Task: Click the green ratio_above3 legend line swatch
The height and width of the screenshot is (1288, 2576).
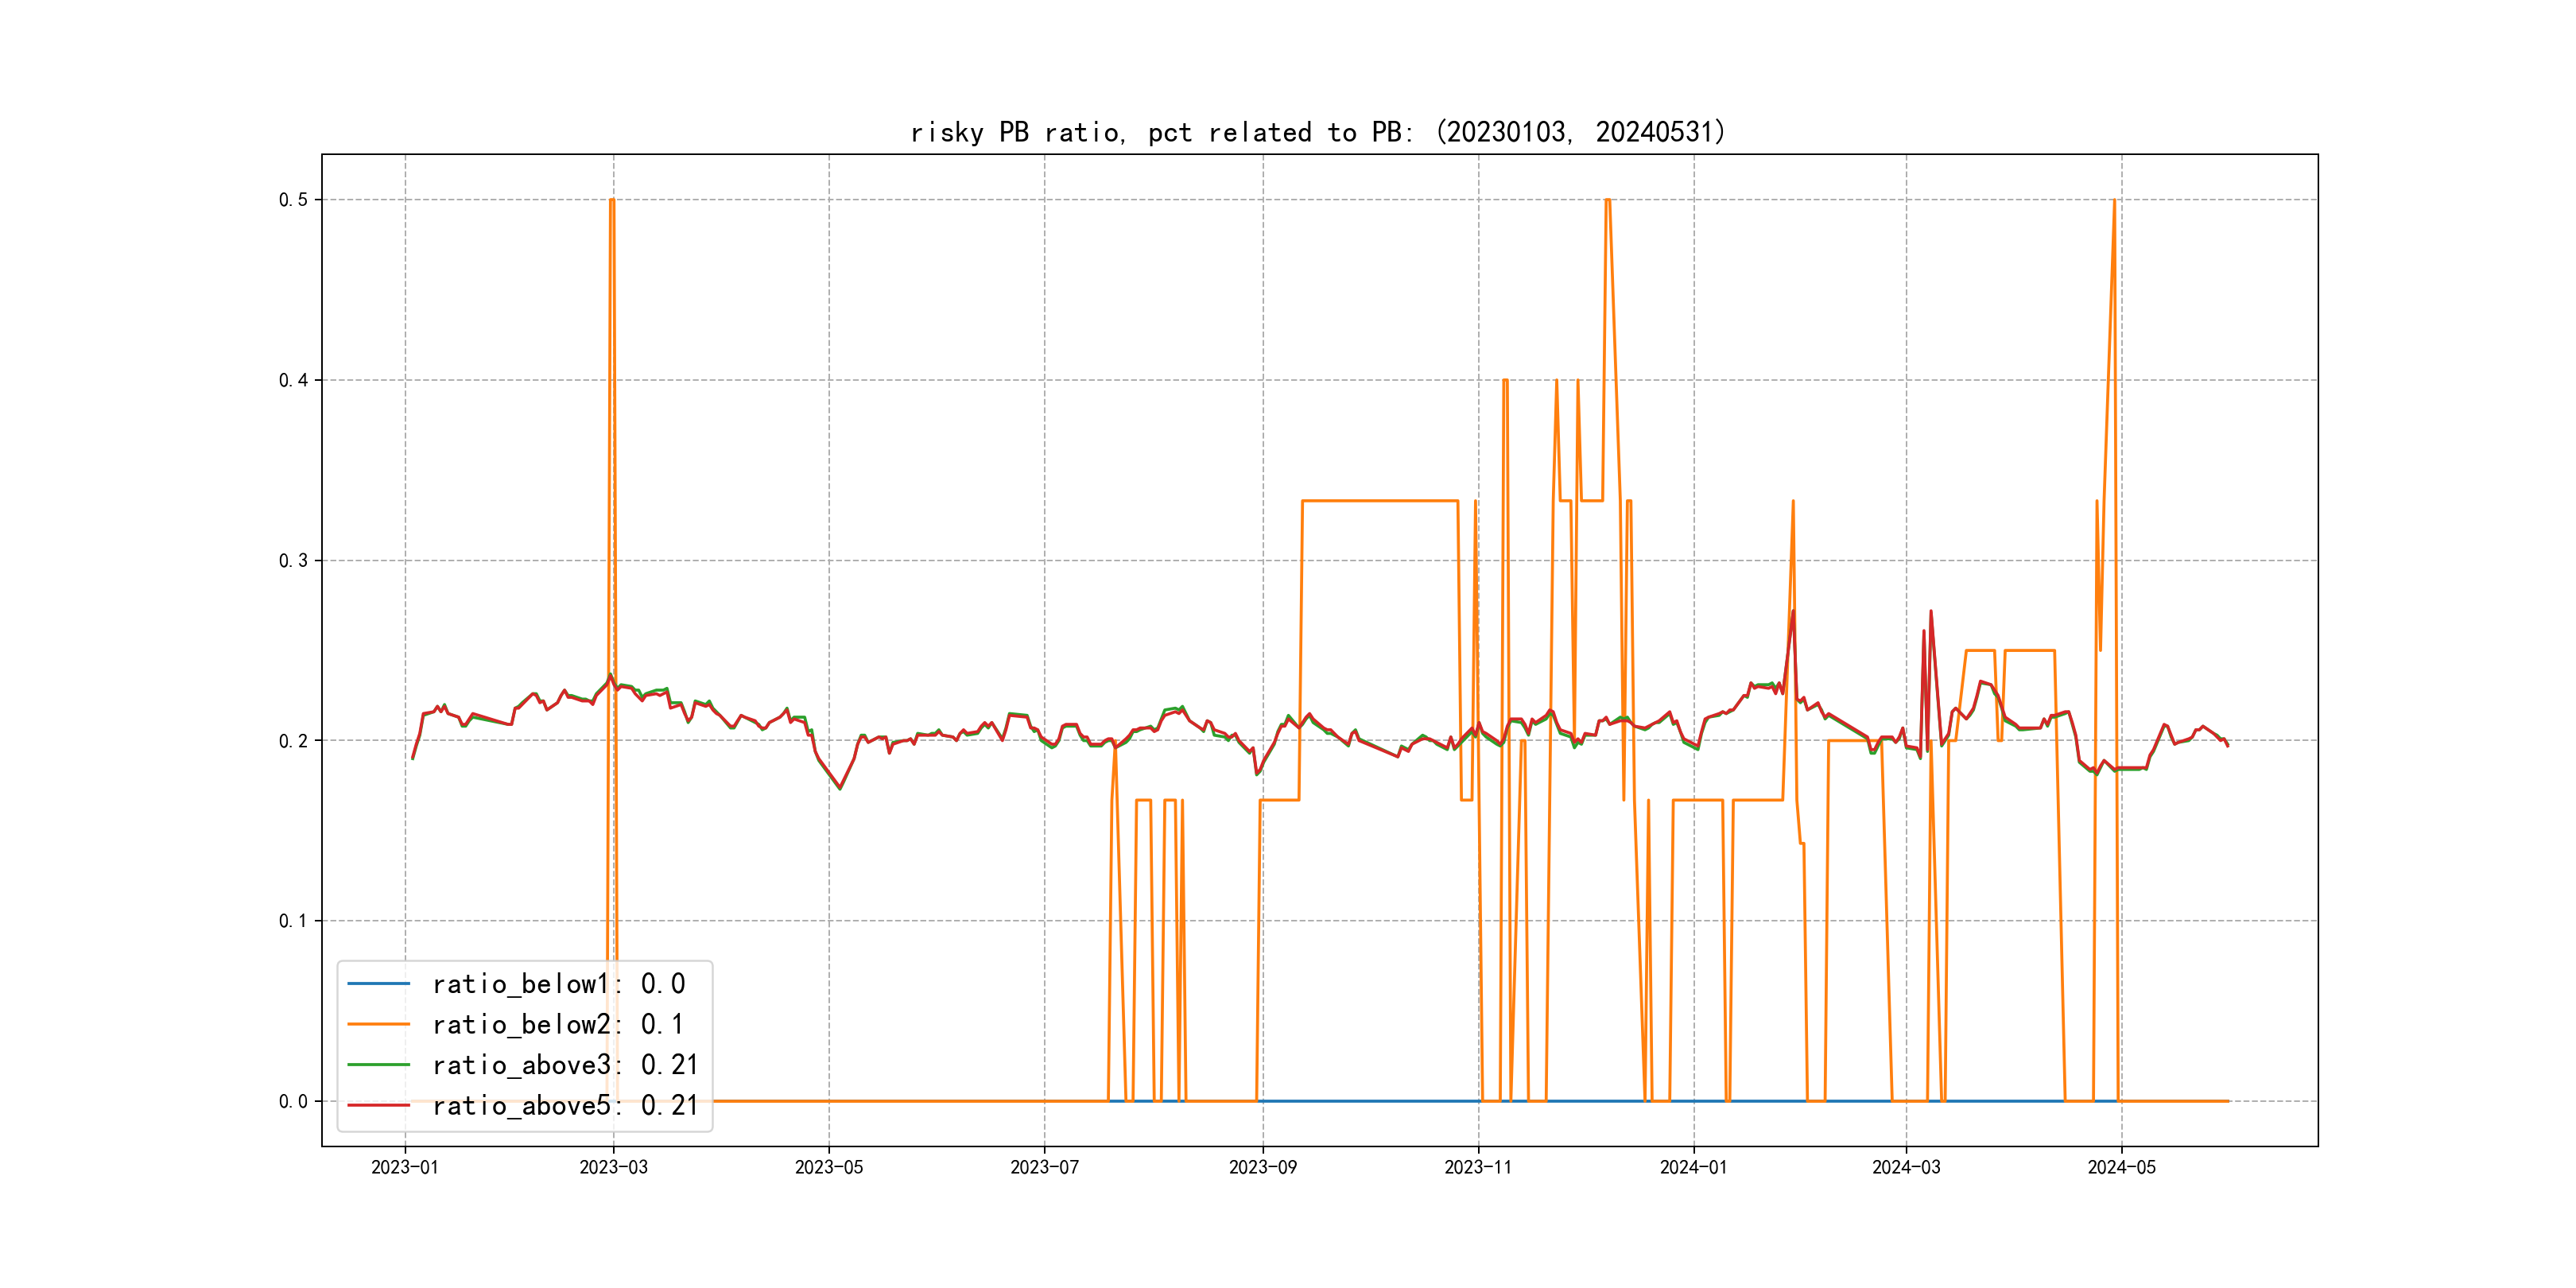Action: click(x=378, y=1065)
